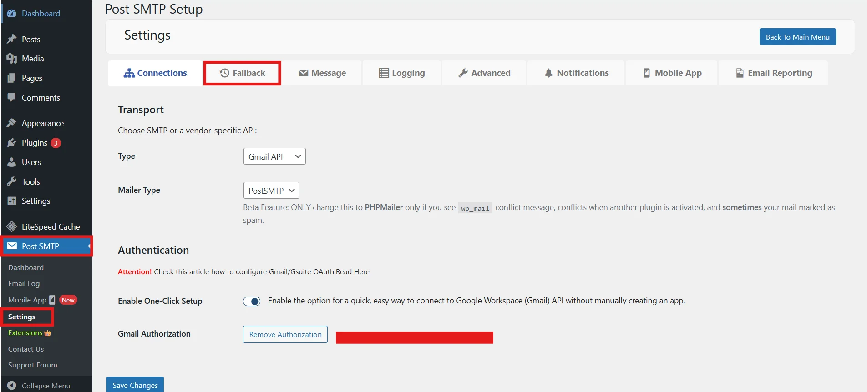
Task: Switch to the Fallback tab
Action: point(242,73)
